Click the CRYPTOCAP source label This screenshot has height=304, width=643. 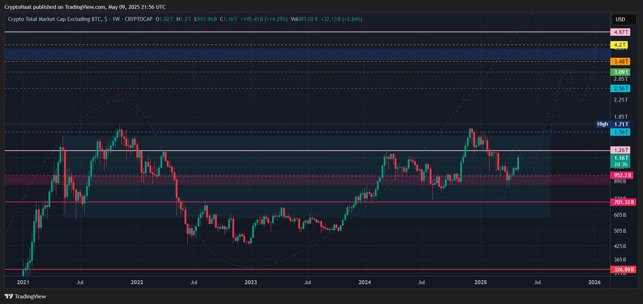coord(138,19)
